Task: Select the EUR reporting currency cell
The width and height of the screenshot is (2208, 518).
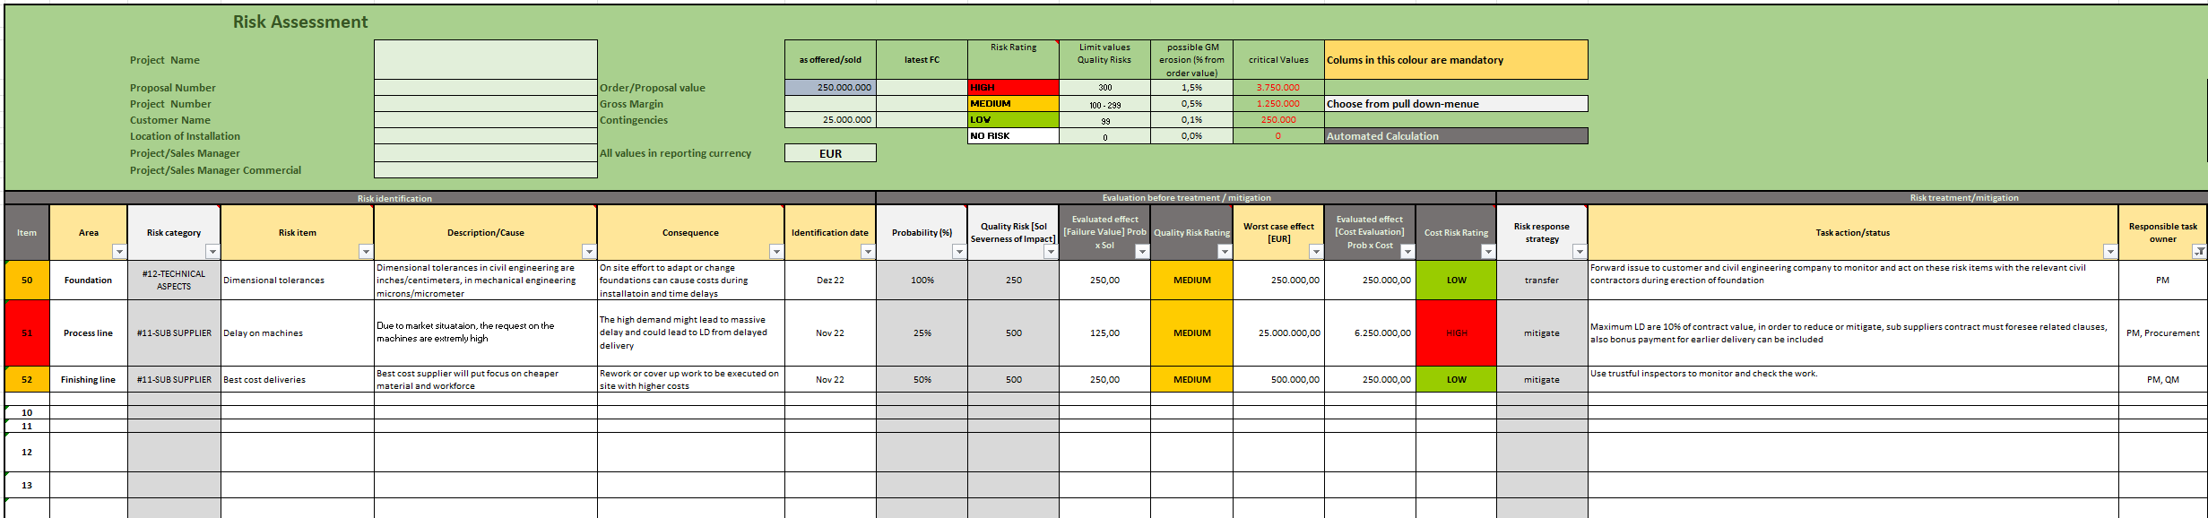Action: [830, 153]
